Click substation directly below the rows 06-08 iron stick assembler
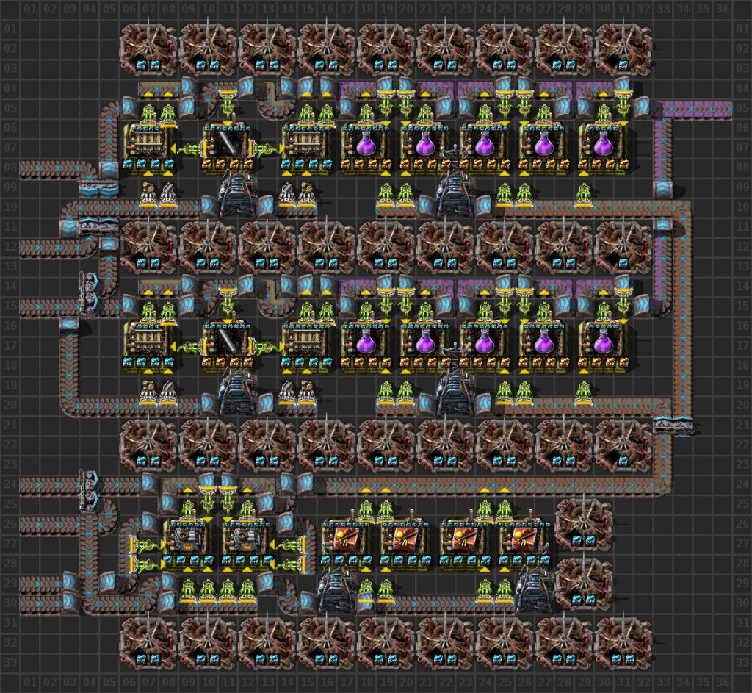 click(x=237, y=195)
